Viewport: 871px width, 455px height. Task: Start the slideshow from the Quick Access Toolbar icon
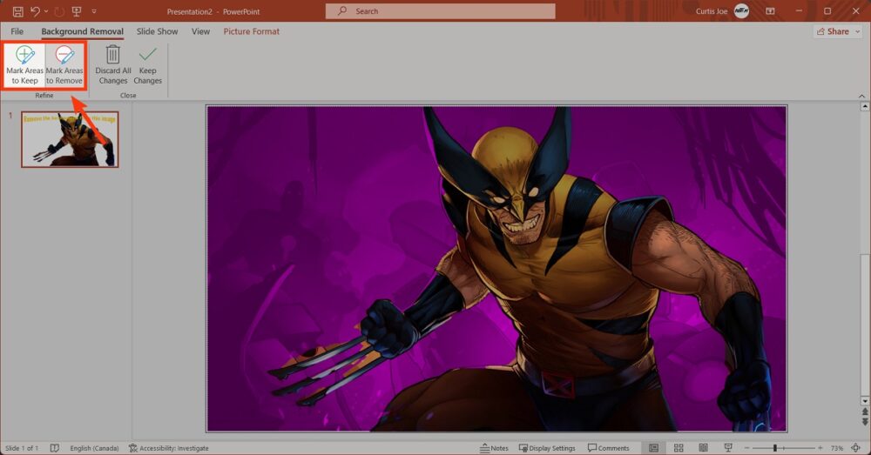point(77,11)
